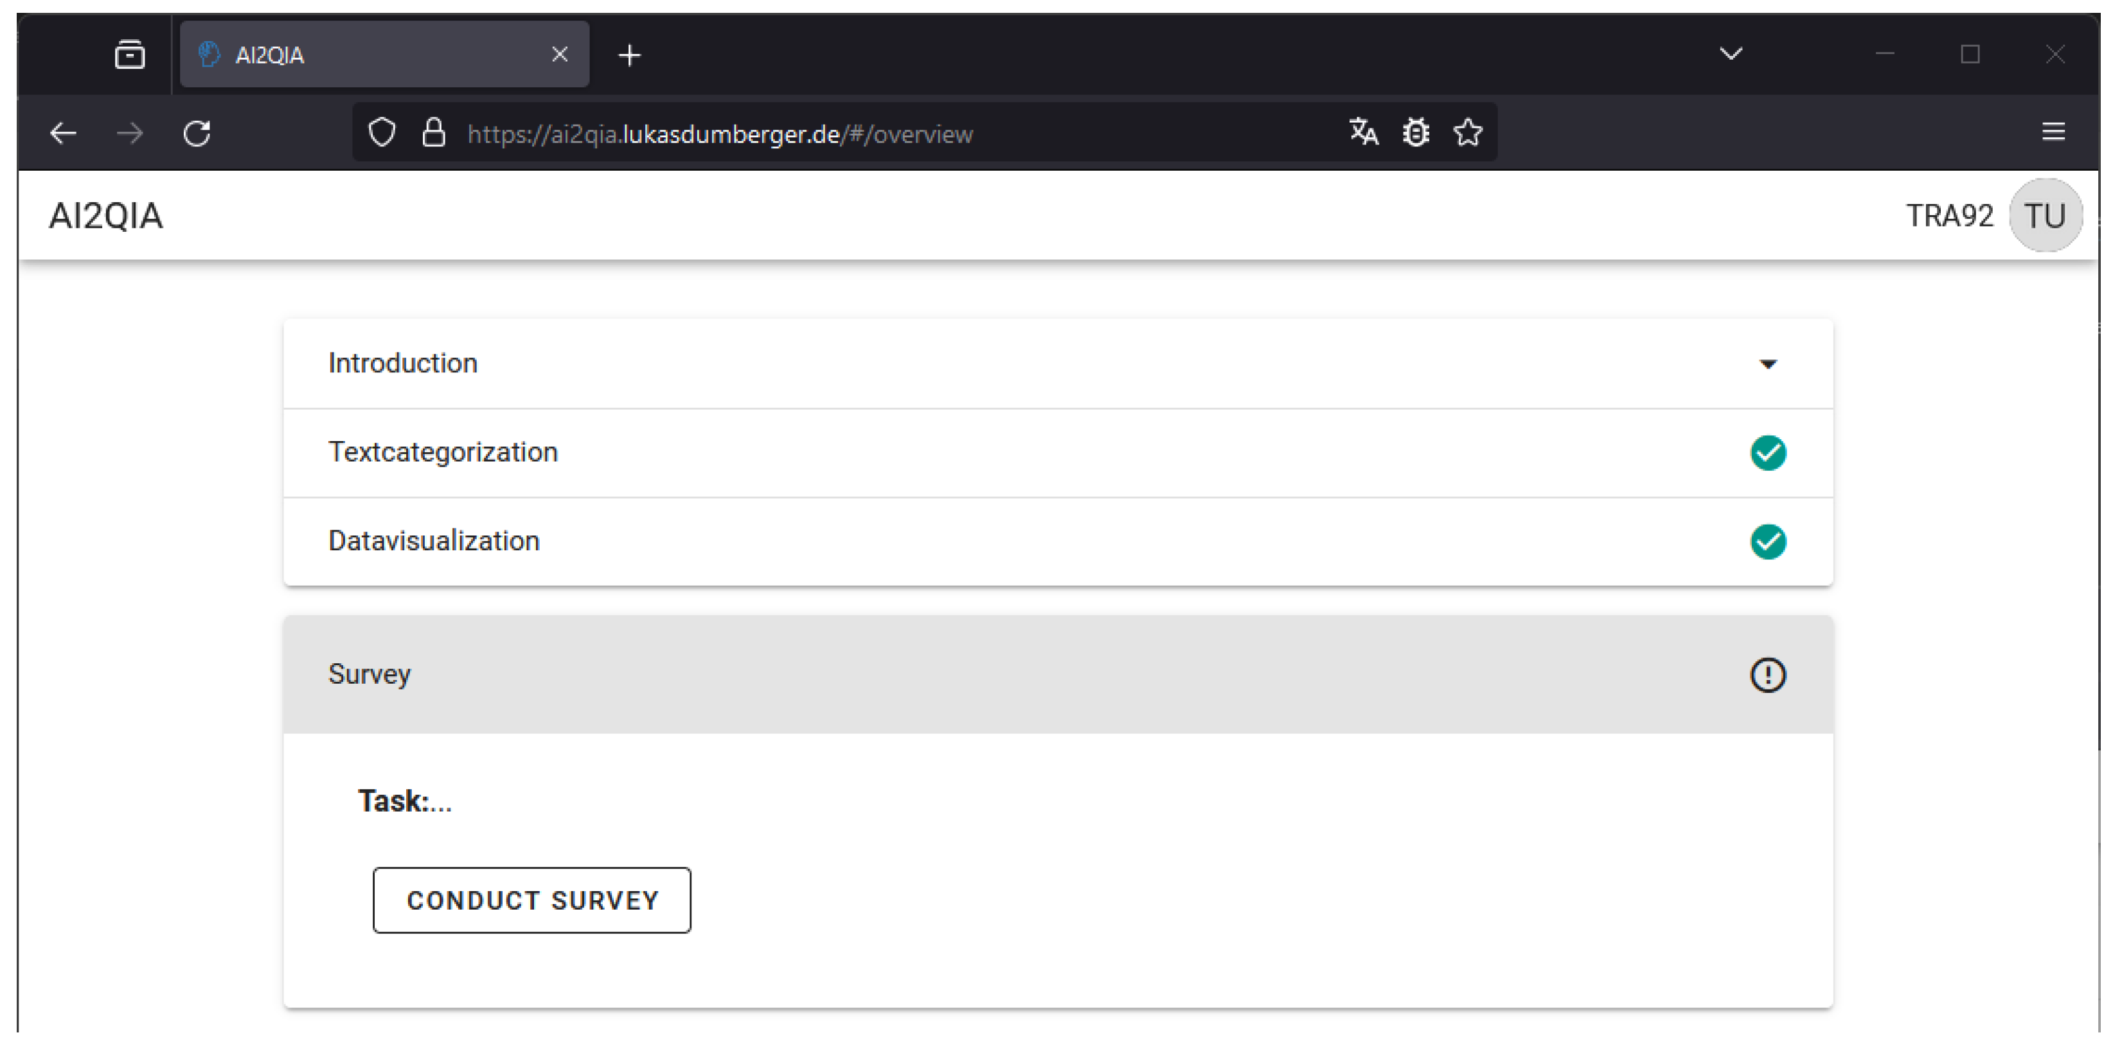Open a new tab with plus button
This screenshot has height=1044, width=2113.
click(629, 55)
